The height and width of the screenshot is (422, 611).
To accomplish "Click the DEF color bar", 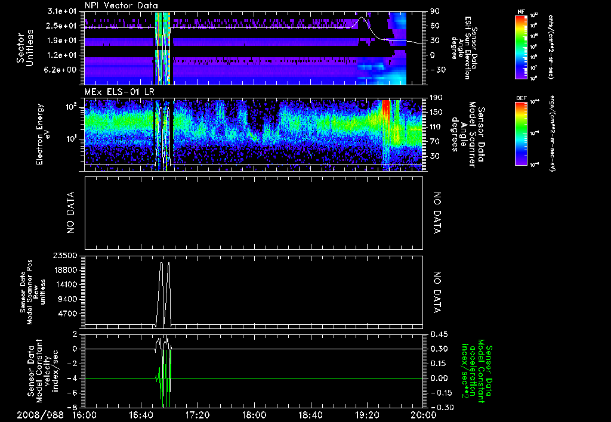I will coord(521,134).
